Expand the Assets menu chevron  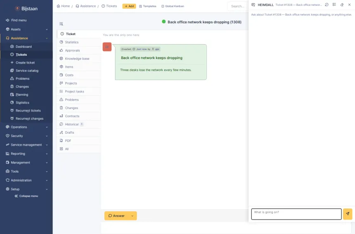[47, 29]
